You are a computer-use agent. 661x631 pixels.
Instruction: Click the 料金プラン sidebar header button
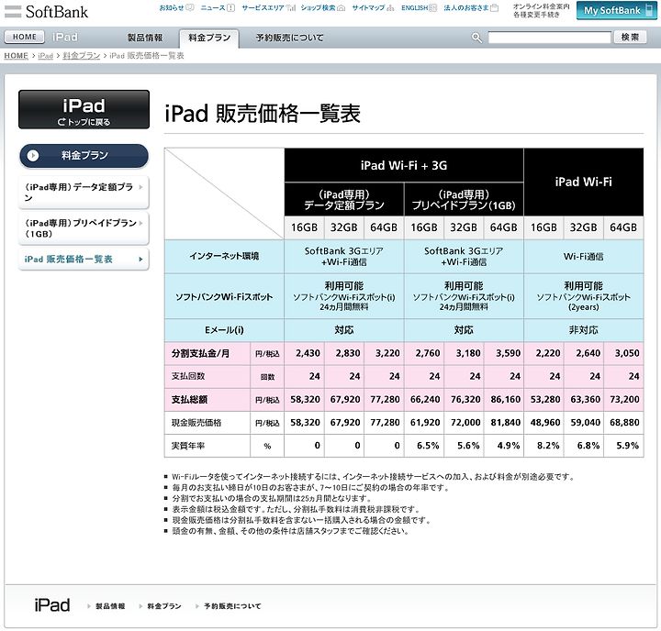[84, 156]
